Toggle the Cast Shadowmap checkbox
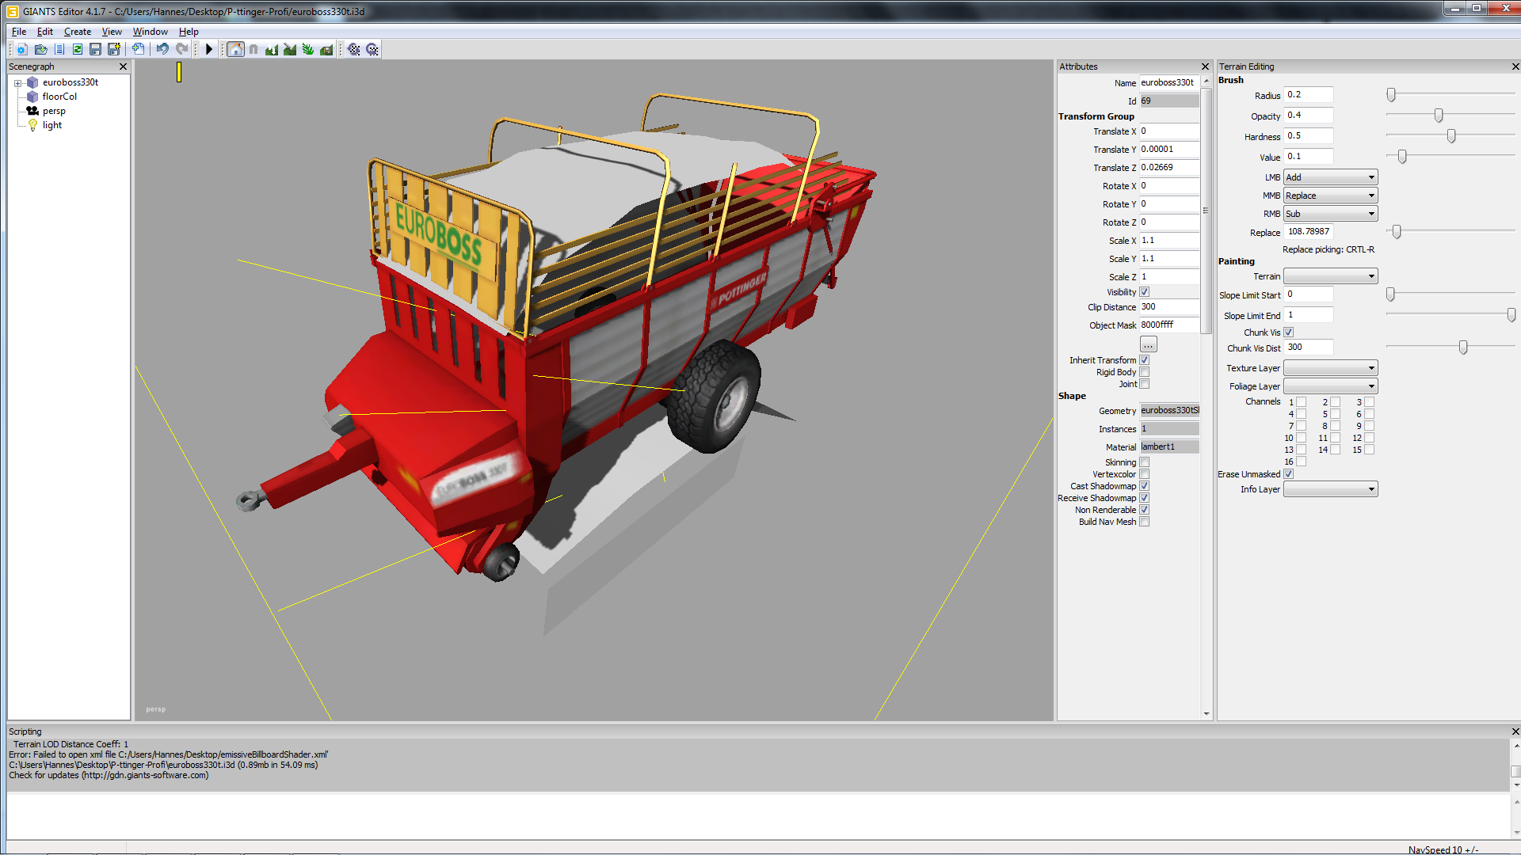Viewport: 1521px width, 855px height. [x=1145, y=486]
